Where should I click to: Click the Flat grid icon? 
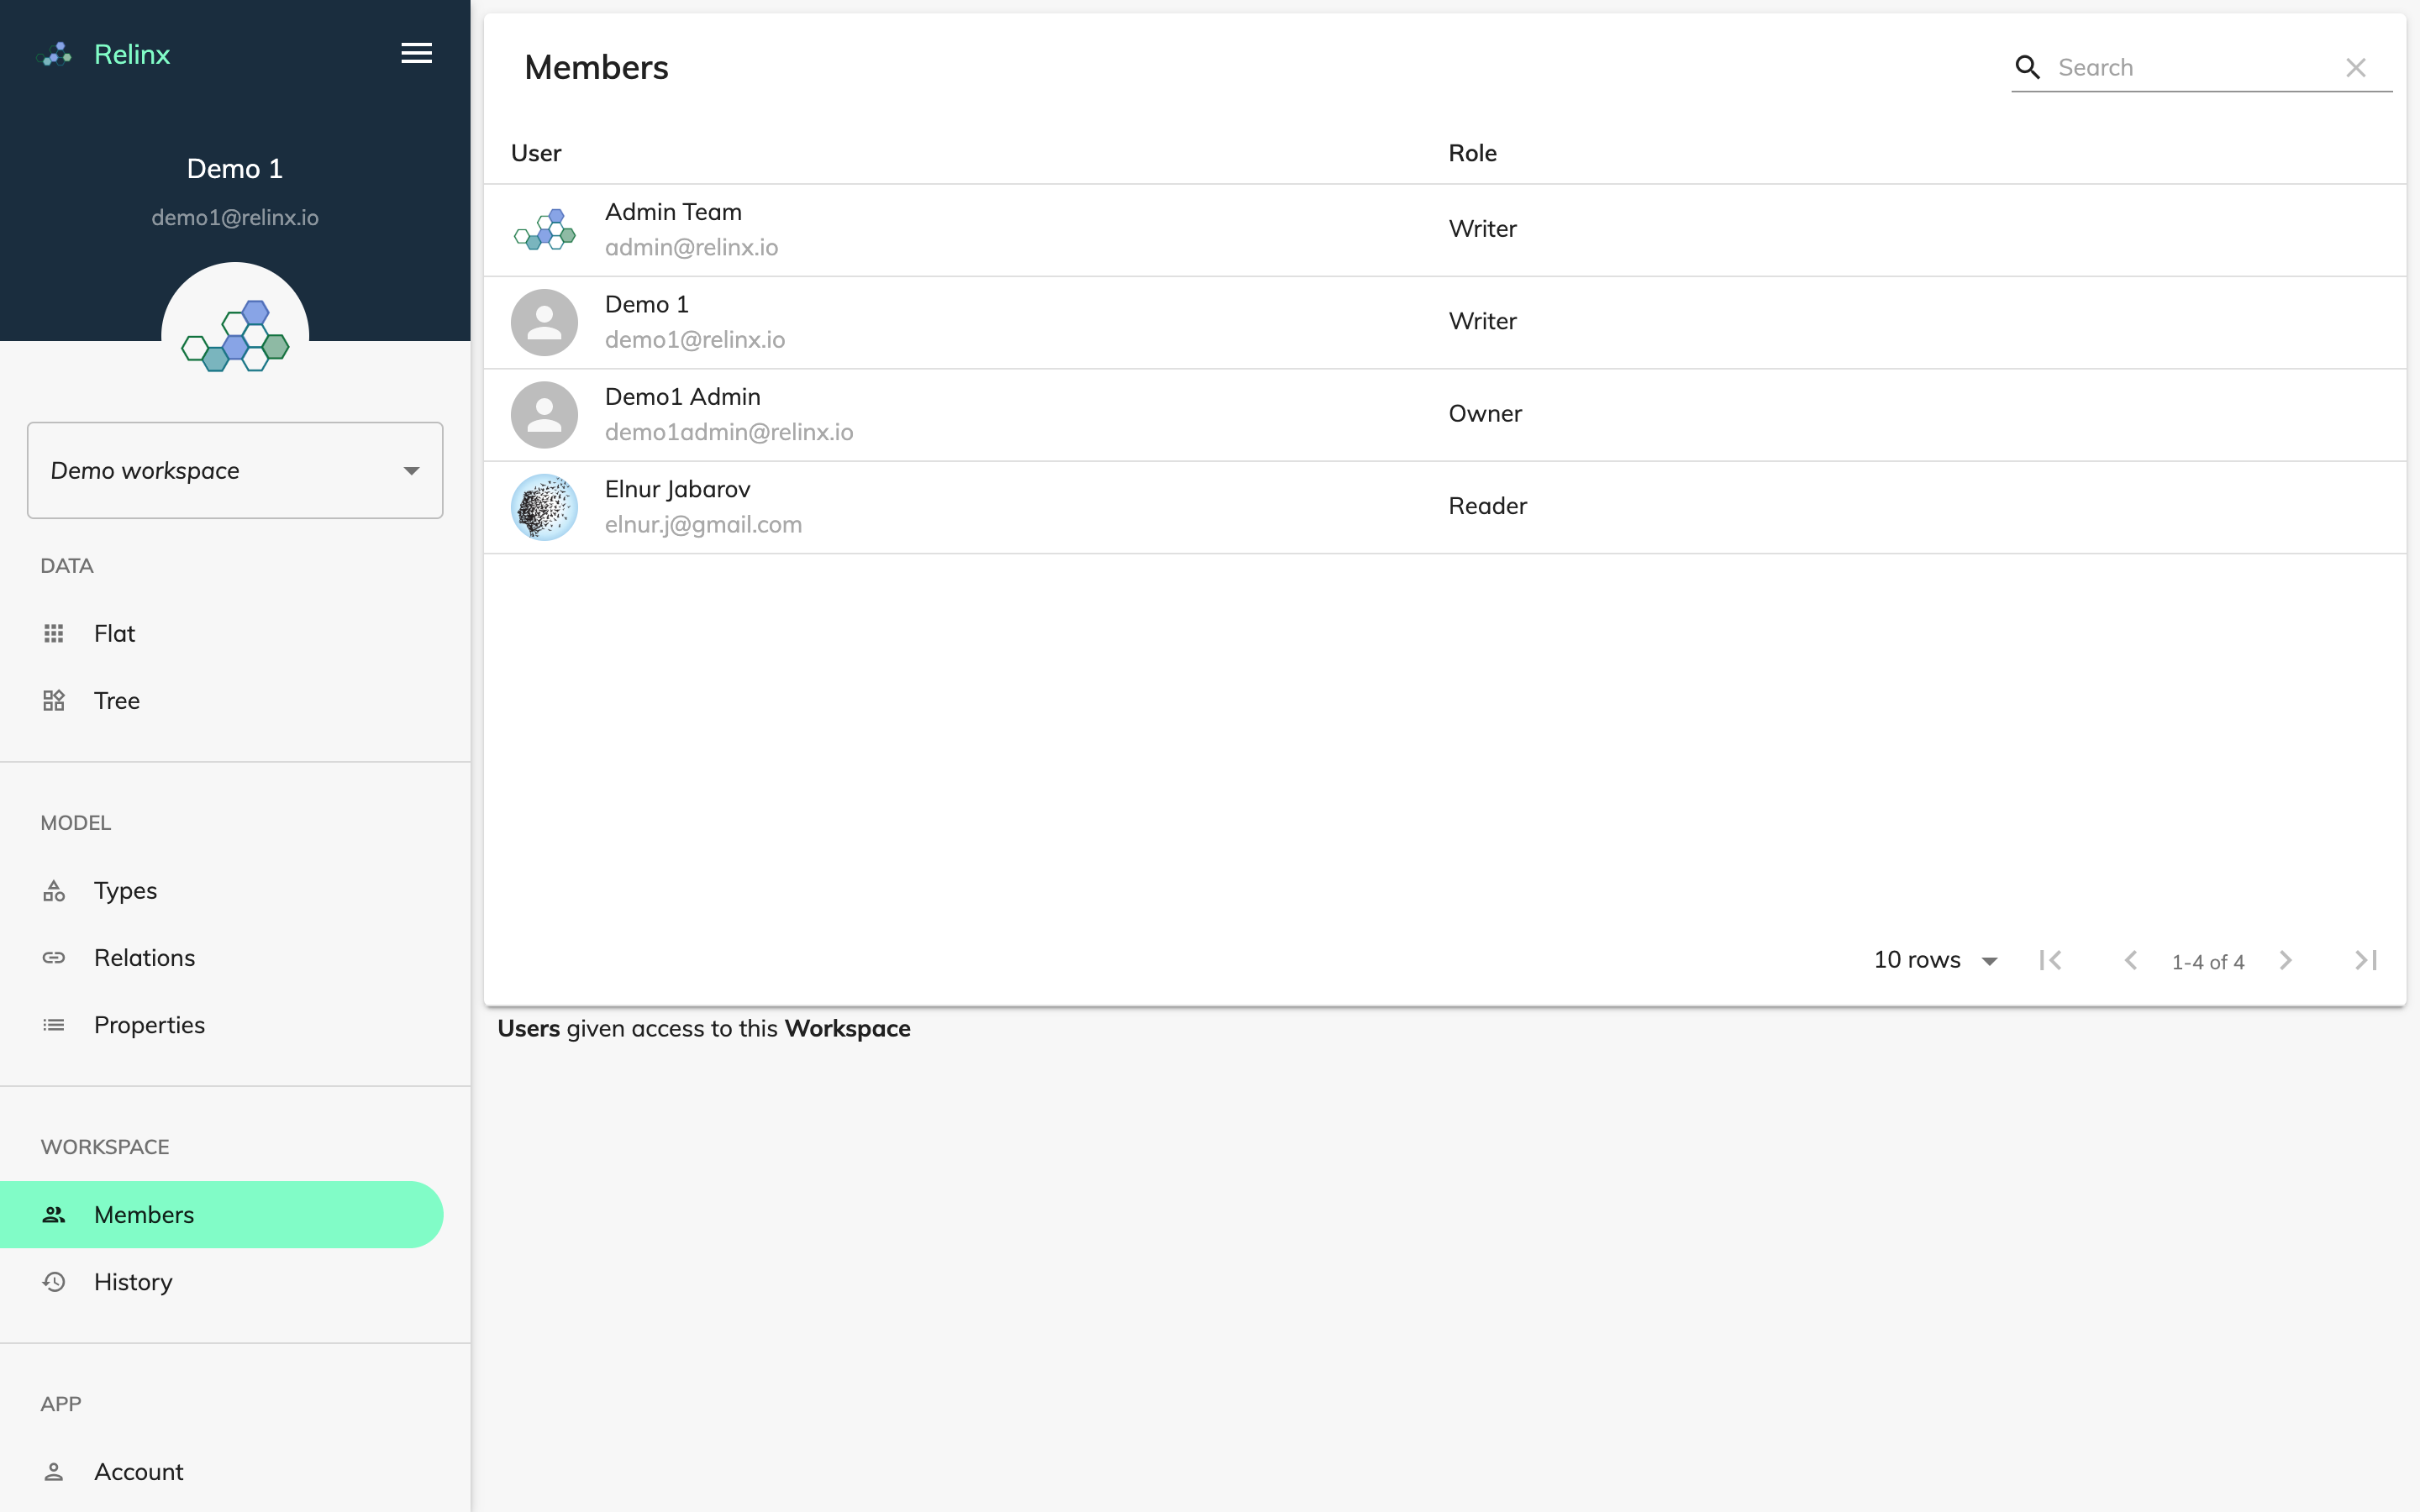[x=54, y=633]
